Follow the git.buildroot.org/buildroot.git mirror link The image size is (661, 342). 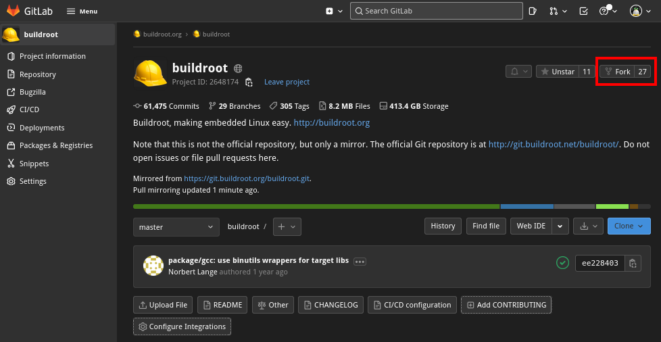pos(247,178)
